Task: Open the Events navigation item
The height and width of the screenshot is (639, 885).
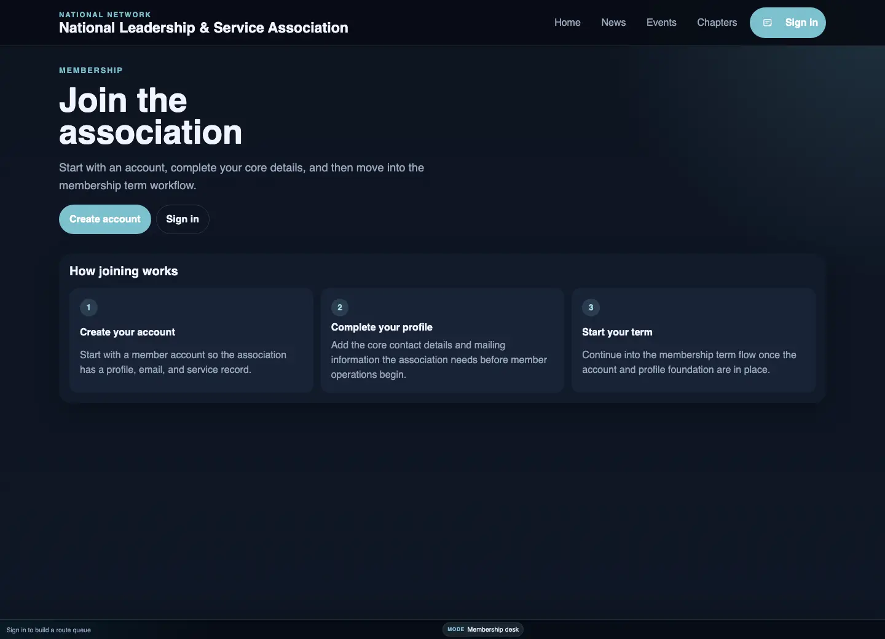Action: (x=661, y=23)
